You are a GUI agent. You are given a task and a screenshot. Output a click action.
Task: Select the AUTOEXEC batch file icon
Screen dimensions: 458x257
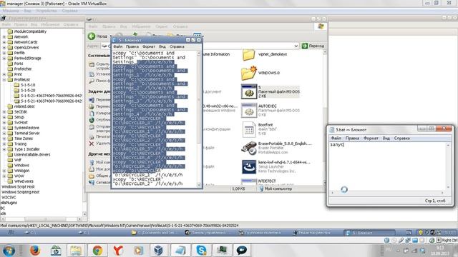249,110
